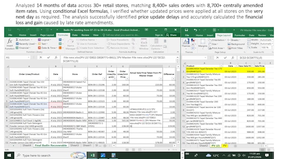The image size is (282, 159).
Task: Open Windows Start menu
Action: coord(9,155)
